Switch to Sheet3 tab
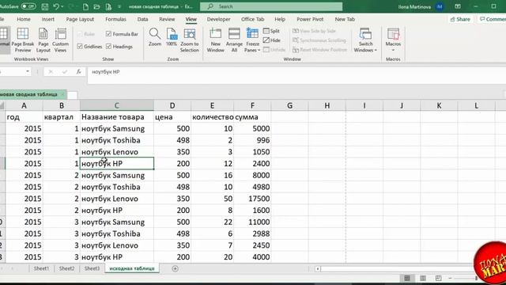The width and height of the screenshot is (506, 285). click(92, 268)
